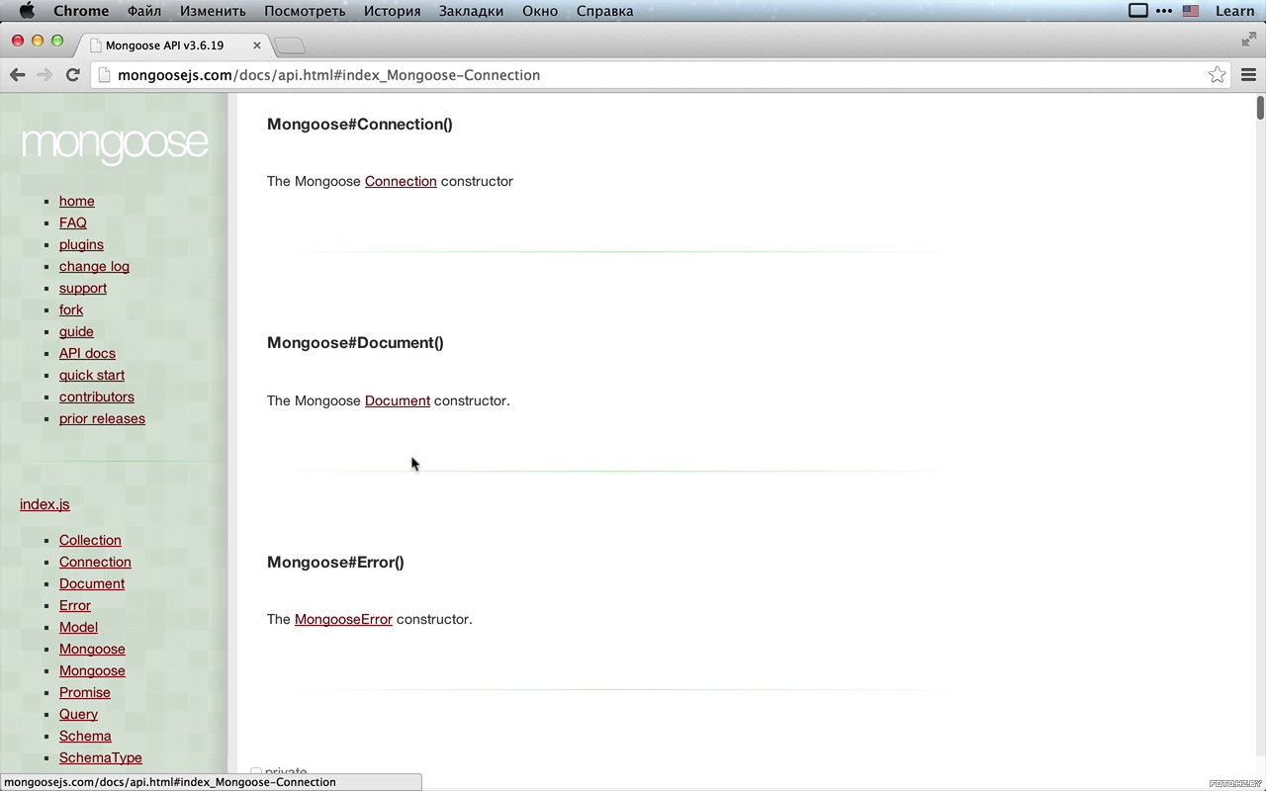Image resolution: width=1266 pixels, height=791 pixels.
Task: Jump to Connection in sidebar index
Action: 95,562
